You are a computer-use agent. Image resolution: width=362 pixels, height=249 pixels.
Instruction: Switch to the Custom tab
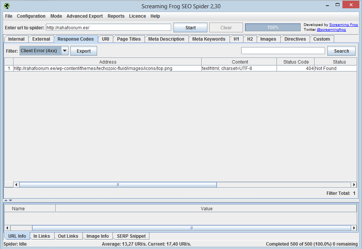click(x=322, y=39)
